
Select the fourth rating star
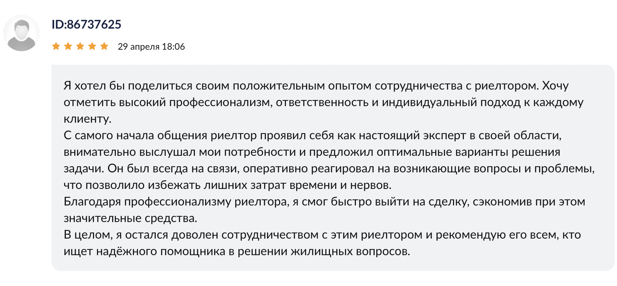(92, 46)
